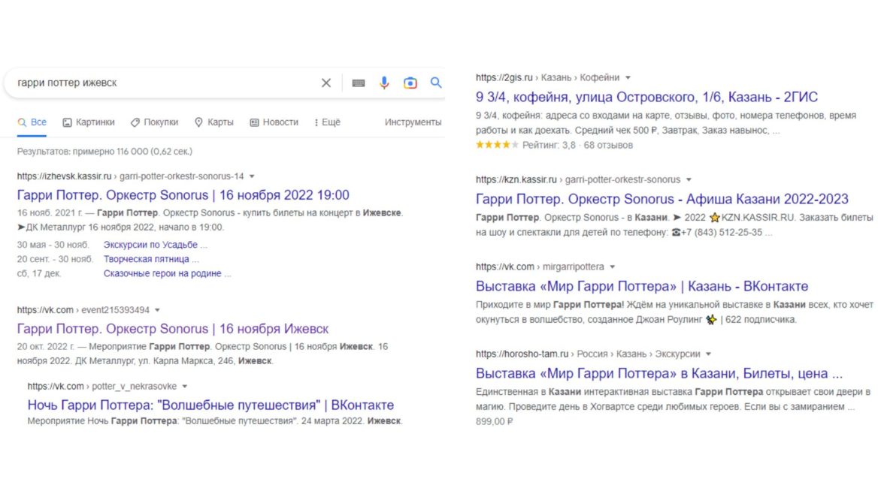Viewport: 884px width, 497px height.
Task: Expand the vk.com event215393494 result arrow
Action: click(x=158, y=310)
